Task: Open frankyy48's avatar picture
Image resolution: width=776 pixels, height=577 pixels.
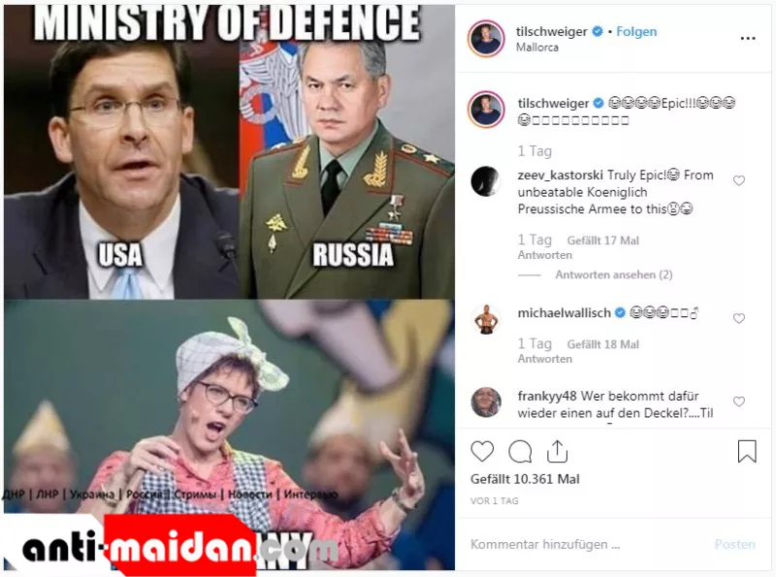Action: 486,401
